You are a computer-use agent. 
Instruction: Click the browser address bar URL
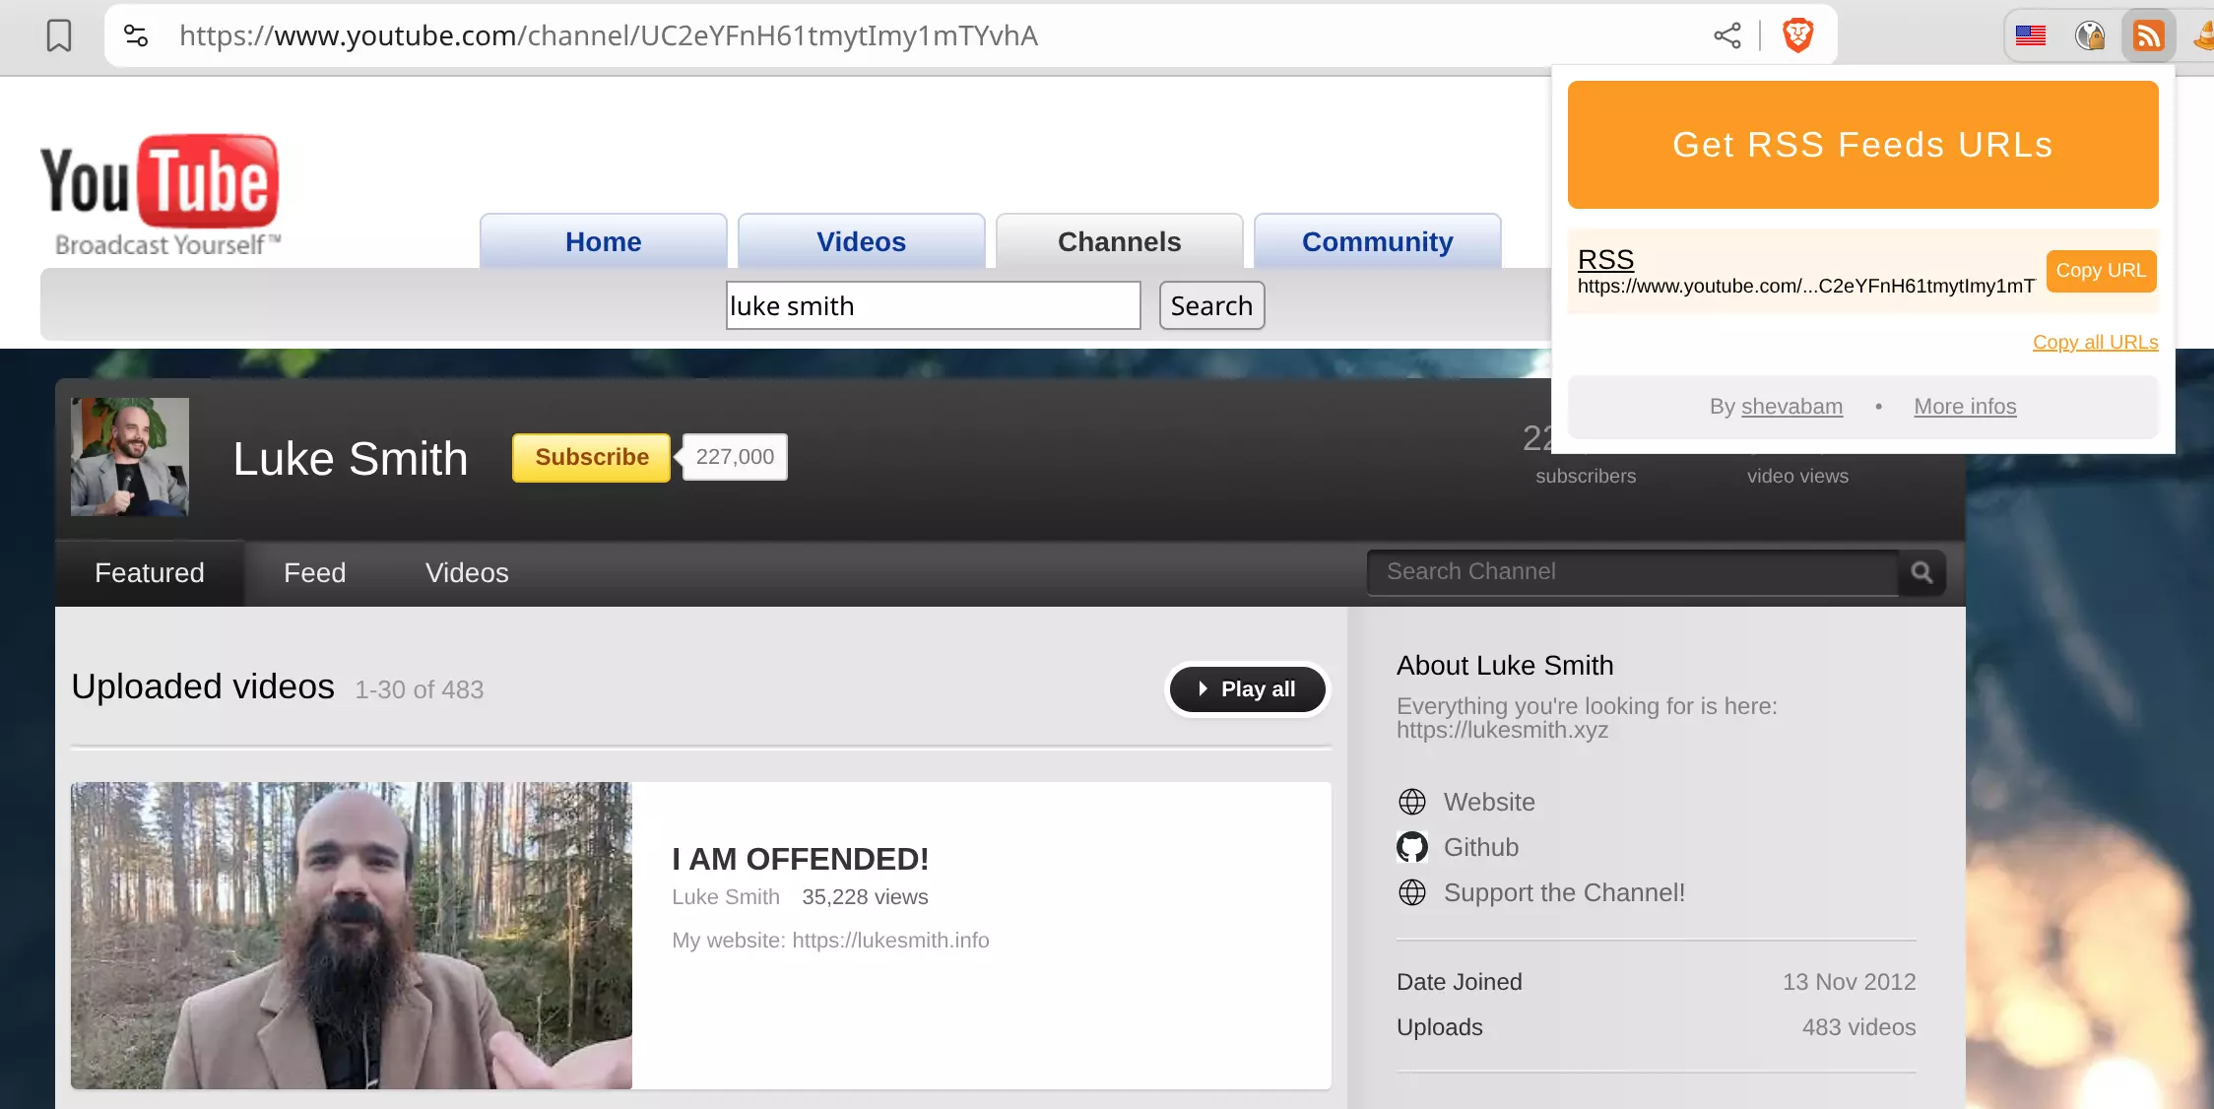coord(608,36)
